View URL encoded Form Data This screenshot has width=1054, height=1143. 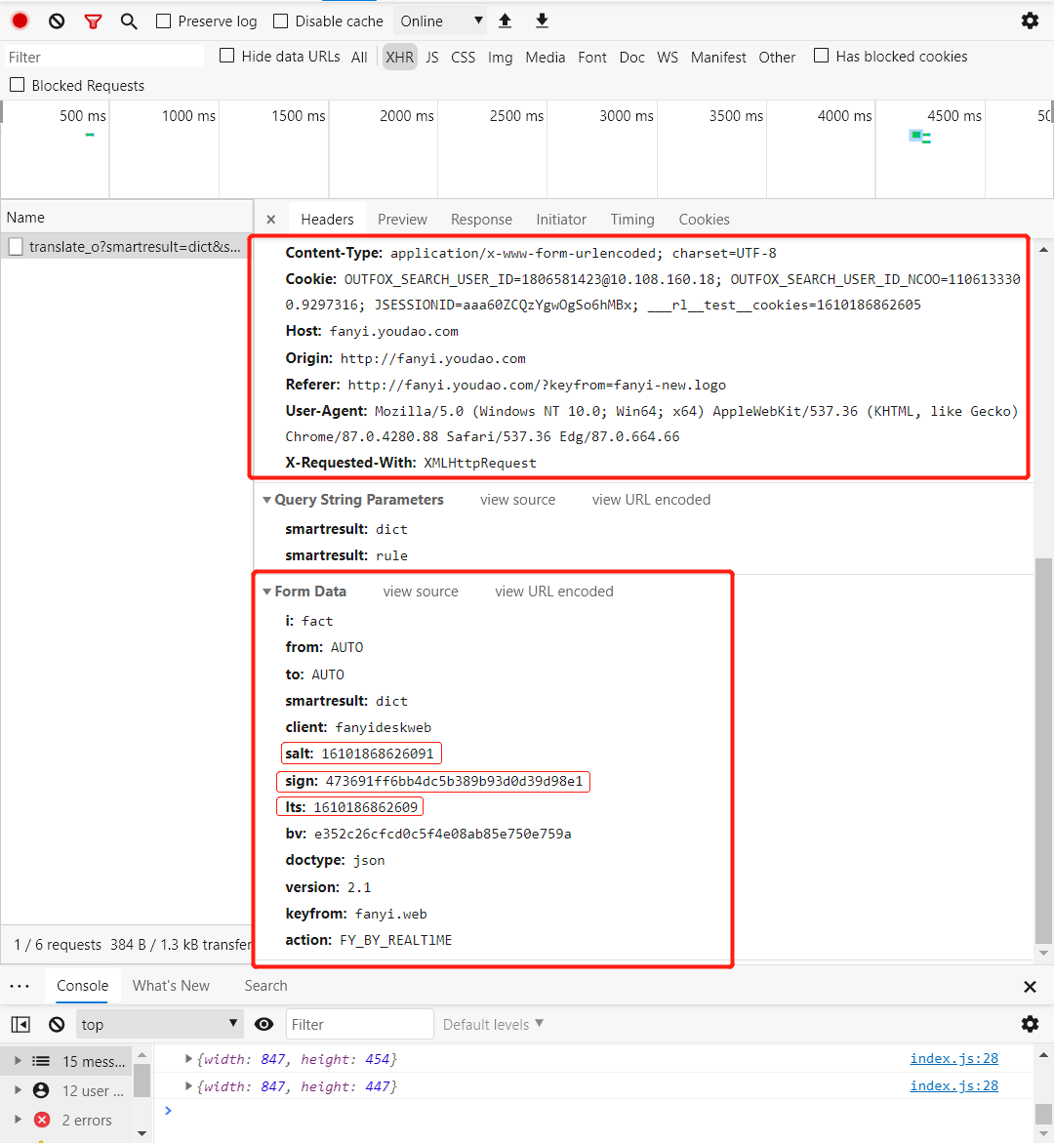(554, 592)
